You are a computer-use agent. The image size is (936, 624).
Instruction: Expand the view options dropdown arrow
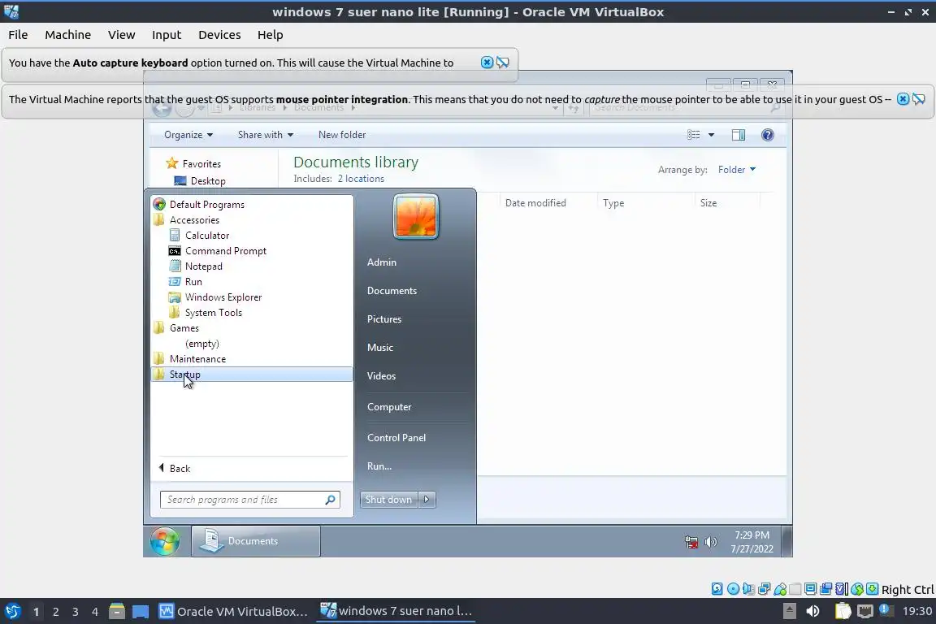point(711,135)
